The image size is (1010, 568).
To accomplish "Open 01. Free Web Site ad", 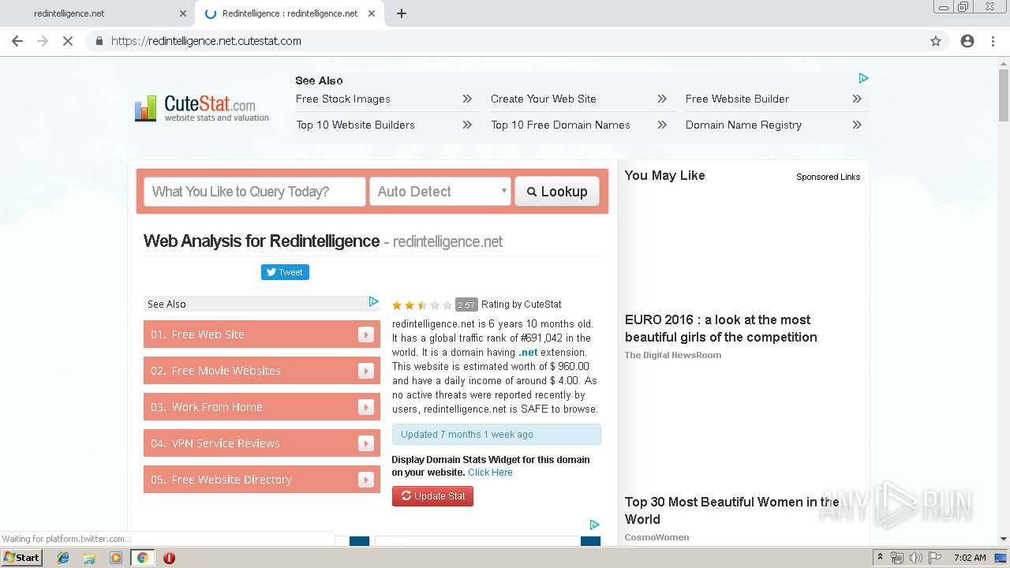I will click(262, 334).
